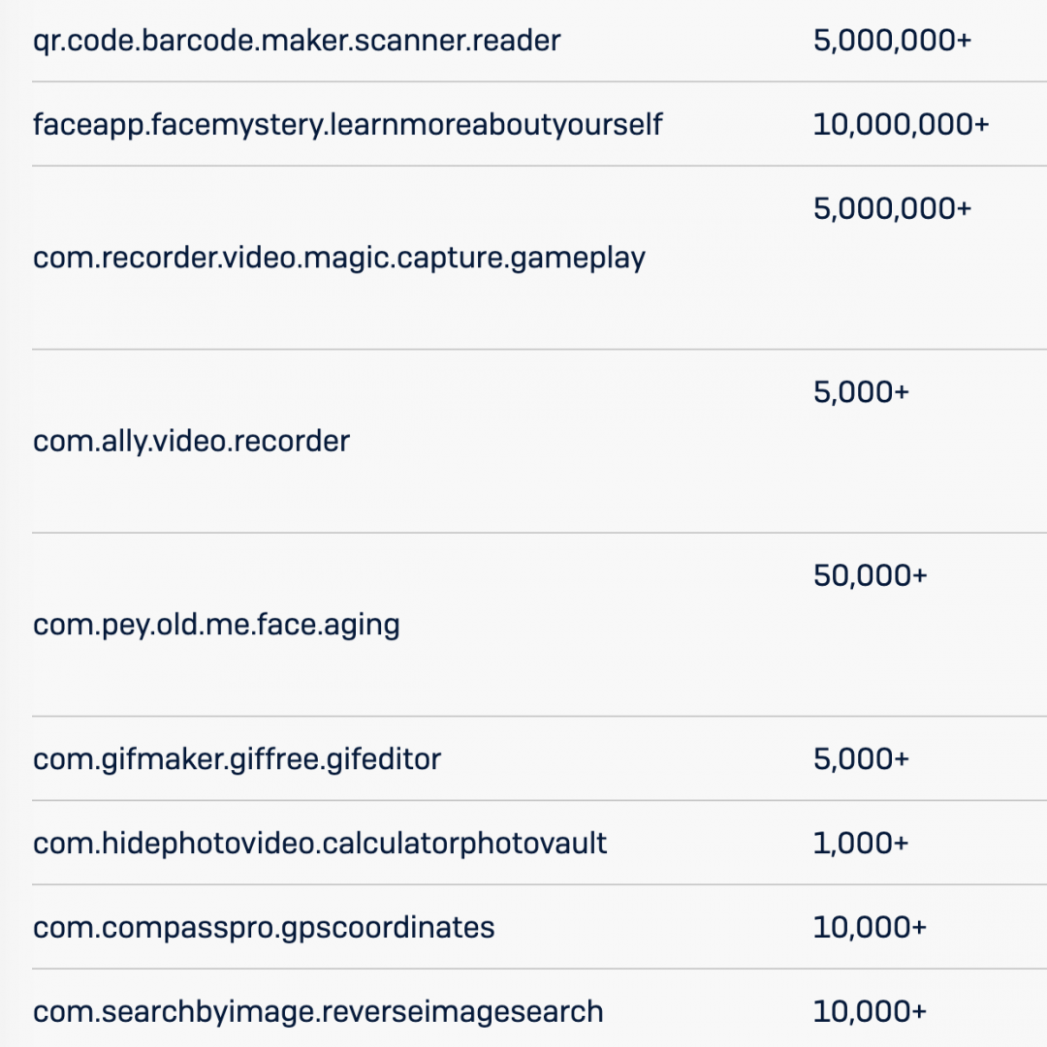Click install count beside com.ally.video.recorder
Image resolution: width=1047 pixels, height=1047 pixels.
pos(861,391)
